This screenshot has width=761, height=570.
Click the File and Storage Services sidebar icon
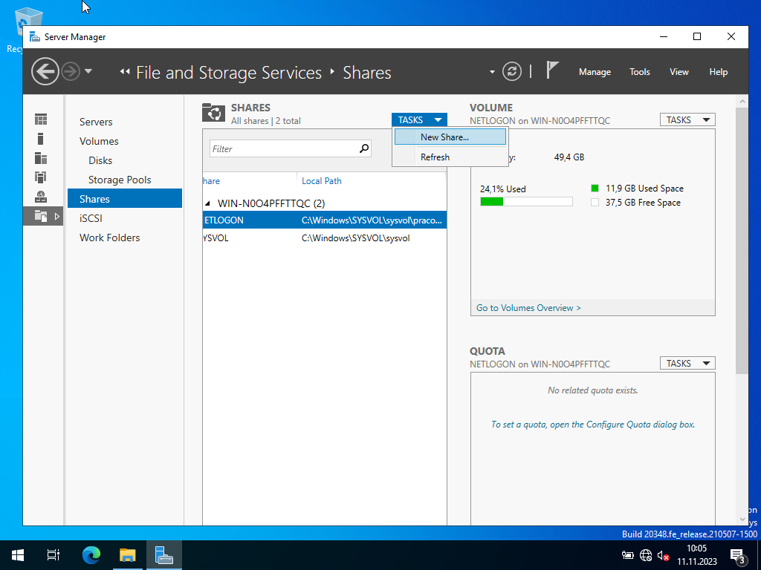(x=41, y=216)
